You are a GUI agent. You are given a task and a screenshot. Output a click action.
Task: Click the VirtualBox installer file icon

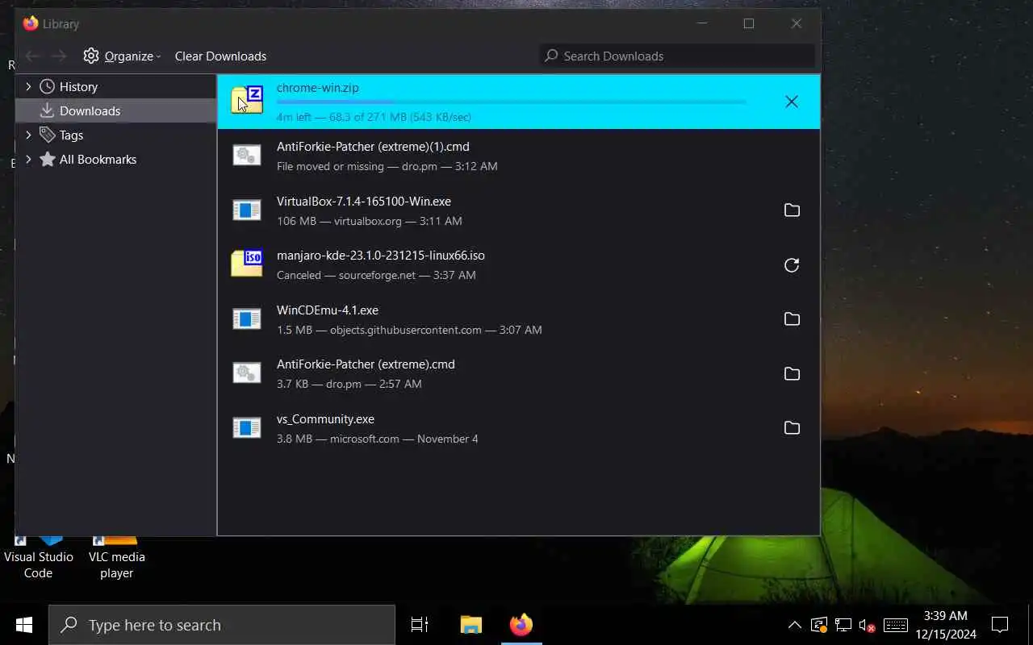click(x=247, y=210)
